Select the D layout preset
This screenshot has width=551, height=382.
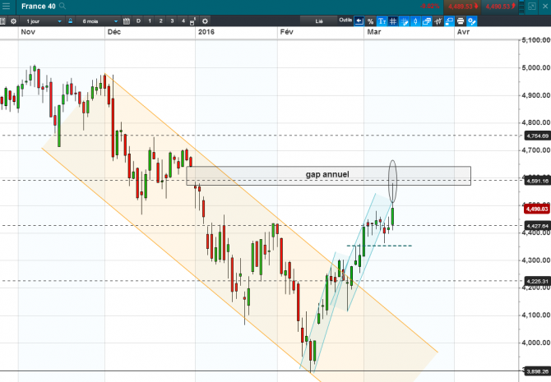138,21
